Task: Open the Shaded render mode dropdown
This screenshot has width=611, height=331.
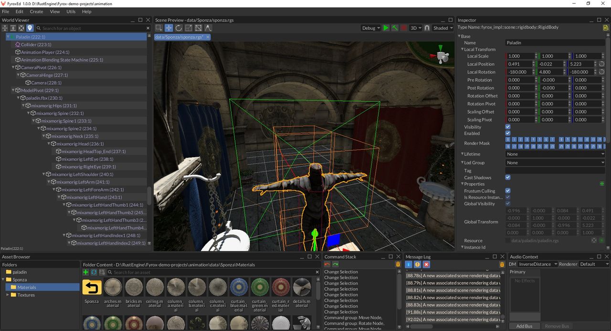Action: (442, 28)
